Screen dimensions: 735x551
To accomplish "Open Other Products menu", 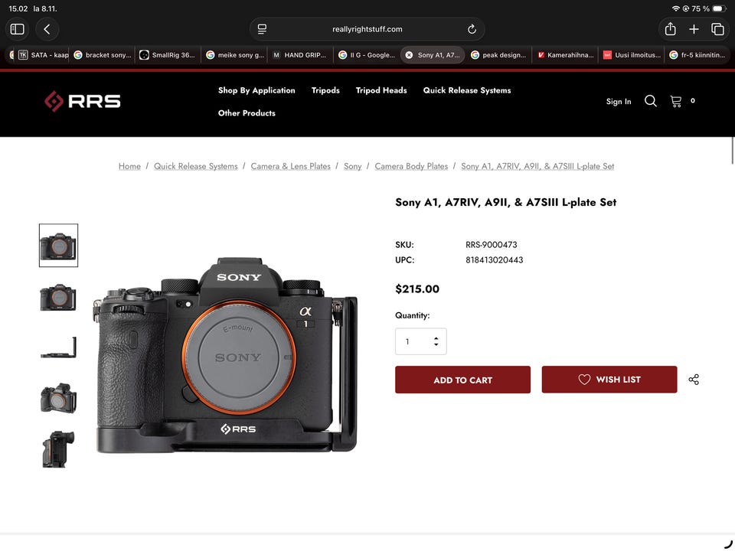I will 247,113.
